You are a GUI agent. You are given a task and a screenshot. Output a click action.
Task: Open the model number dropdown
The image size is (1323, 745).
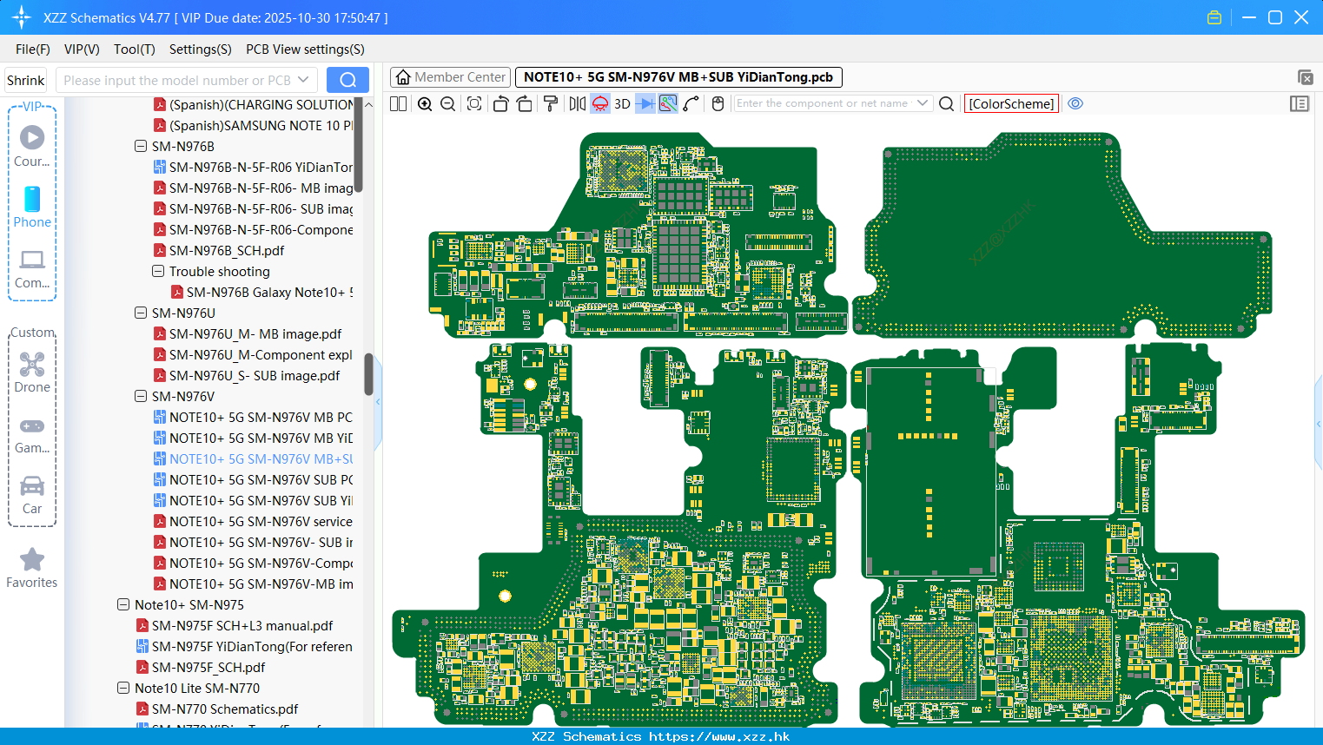click(303, 80)
